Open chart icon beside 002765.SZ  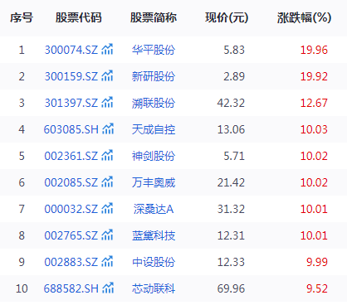tap(107, 235)
